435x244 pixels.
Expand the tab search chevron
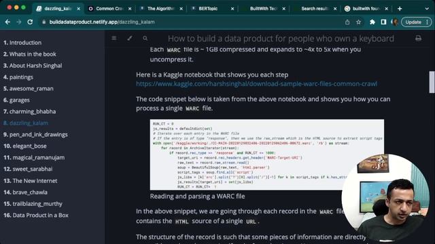427,9
